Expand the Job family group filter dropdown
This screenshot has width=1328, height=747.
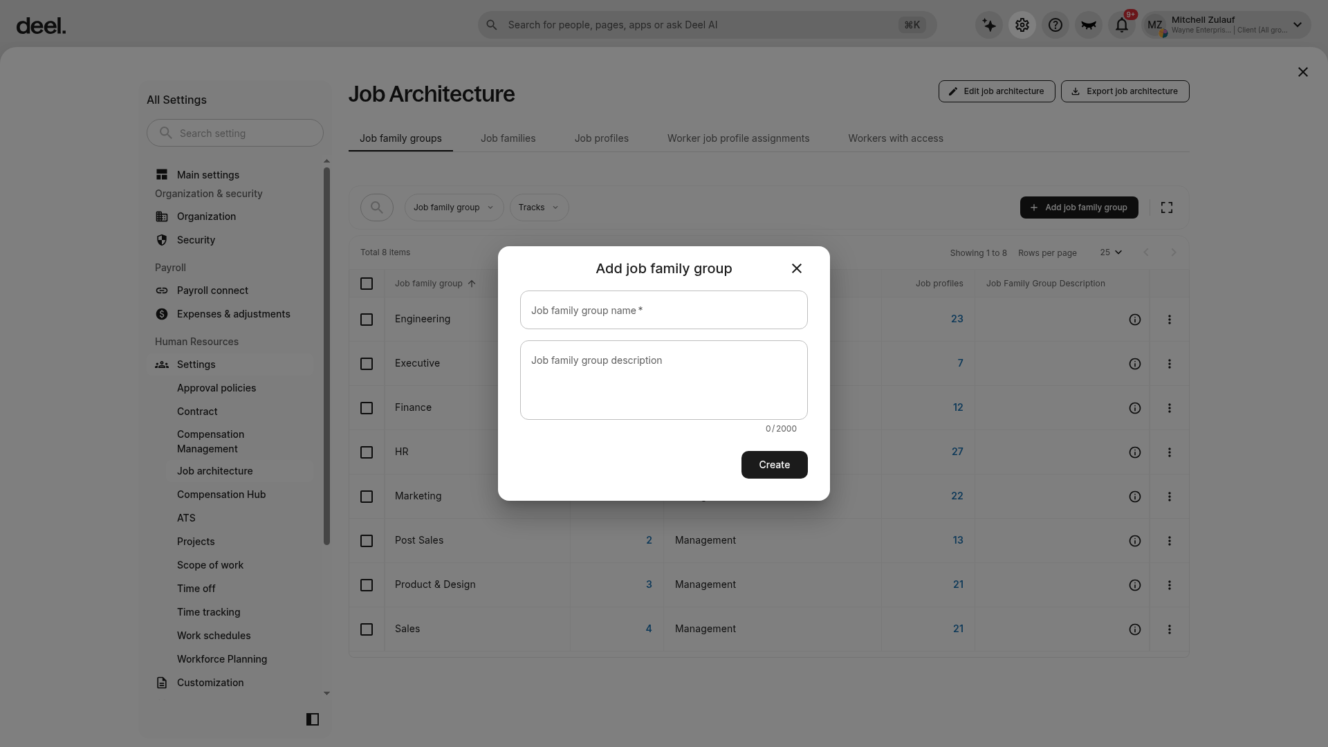[x=454, y=207]
